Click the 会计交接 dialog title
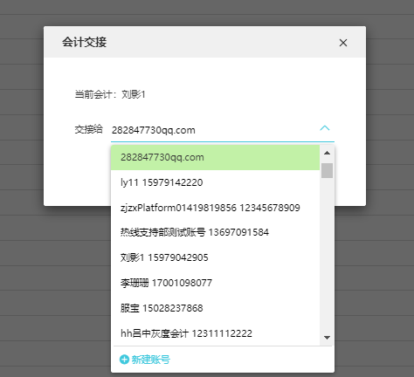414x377 pixels. (84, 42)
